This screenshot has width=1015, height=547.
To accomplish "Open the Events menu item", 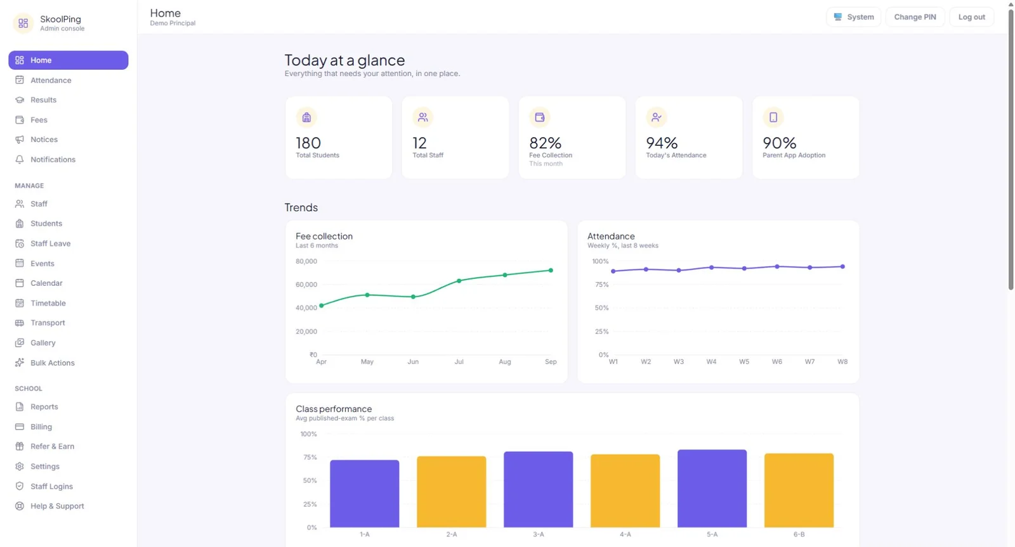I will pos(69,264).
